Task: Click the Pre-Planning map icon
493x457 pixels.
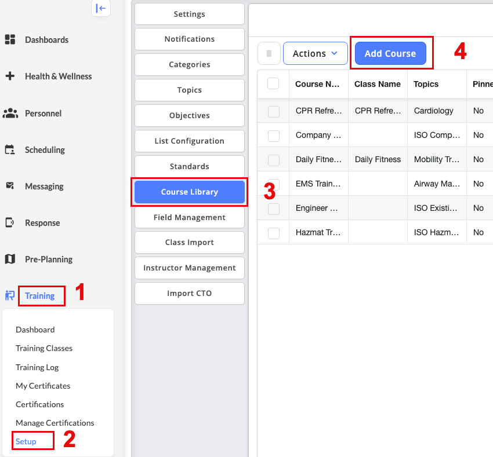Action: coord(10,259)
